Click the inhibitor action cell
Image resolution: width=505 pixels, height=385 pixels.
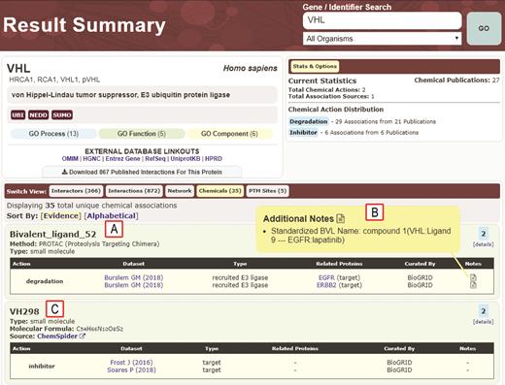pyautogui.click(x=42, y=367)
